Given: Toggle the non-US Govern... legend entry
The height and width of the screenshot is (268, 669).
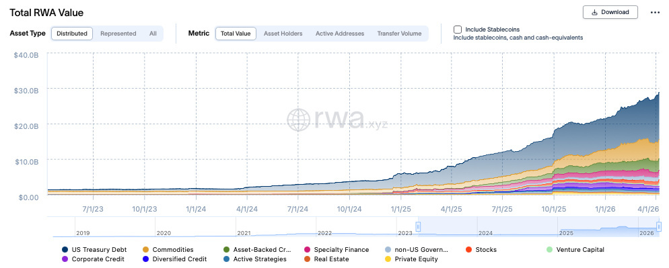Looking at the screenshot, I should [416, 250].
